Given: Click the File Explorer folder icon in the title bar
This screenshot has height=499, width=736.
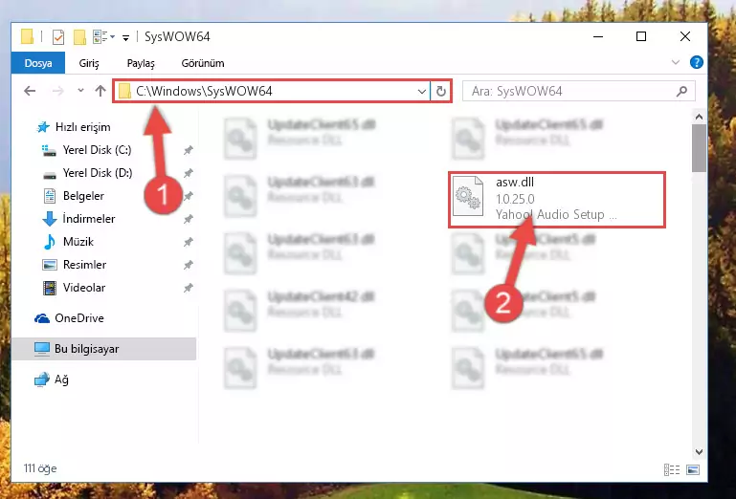Looking at the screenshot, I should [x=27, y=36].
